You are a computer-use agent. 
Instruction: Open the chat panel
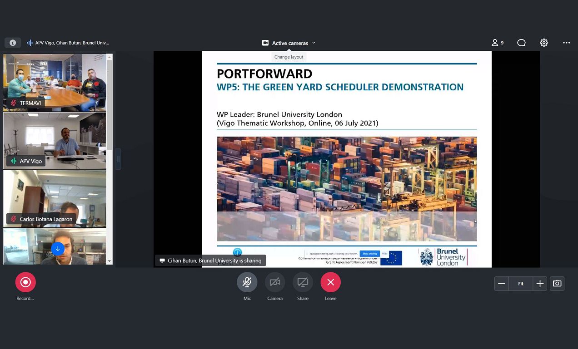521,43
